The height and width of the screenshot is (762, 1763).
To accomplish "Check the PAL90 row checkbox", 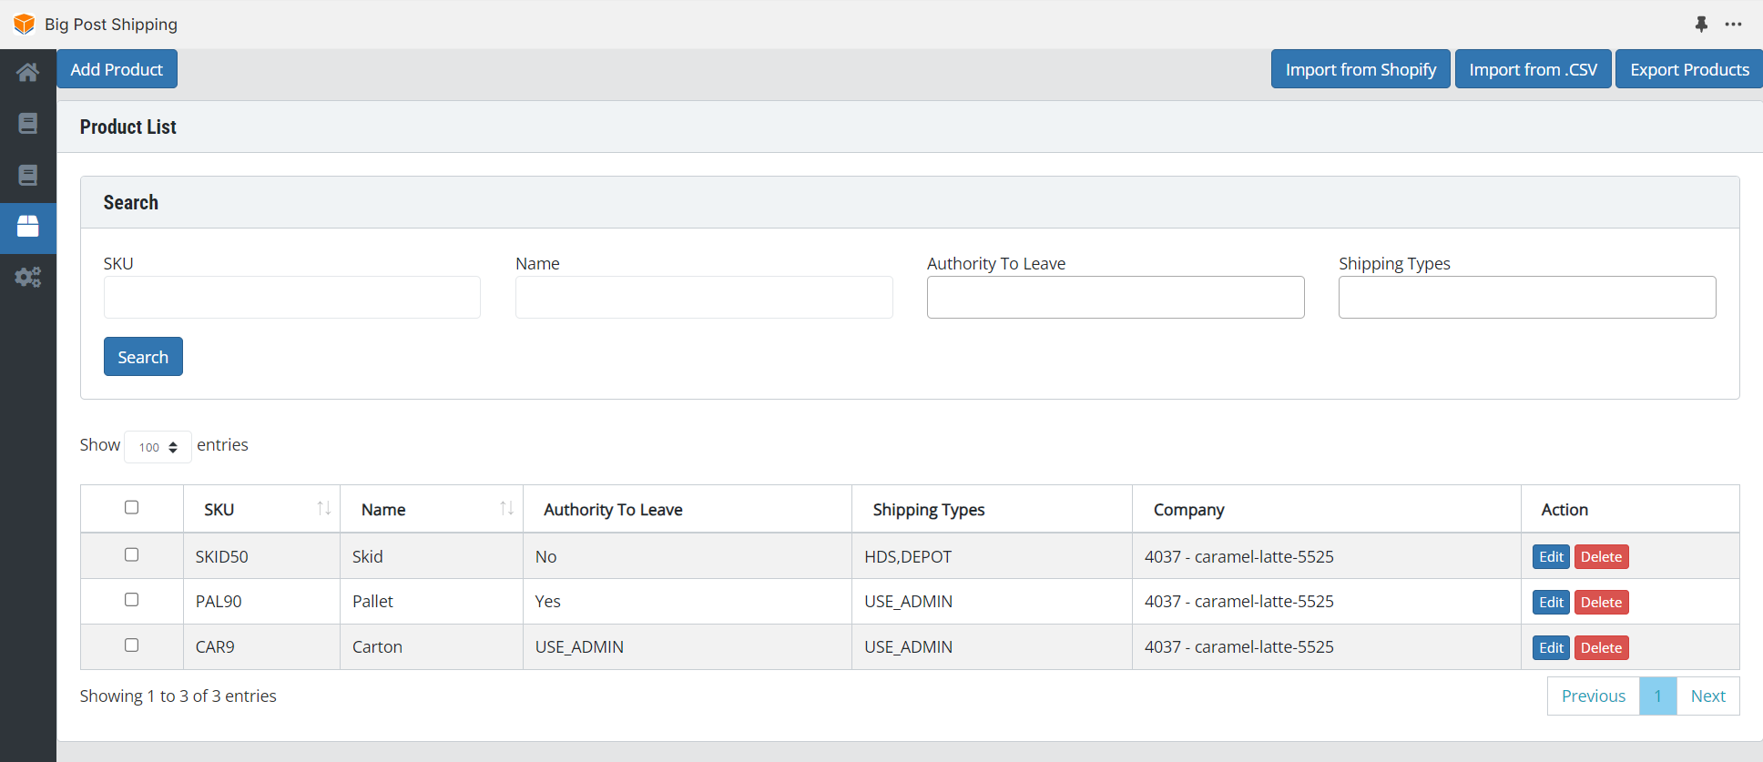I will 132,600.
